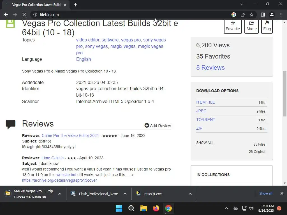This screenshot has height=215, width=287.
Task: Download the JPEG files option
Action: pos(201,111)
